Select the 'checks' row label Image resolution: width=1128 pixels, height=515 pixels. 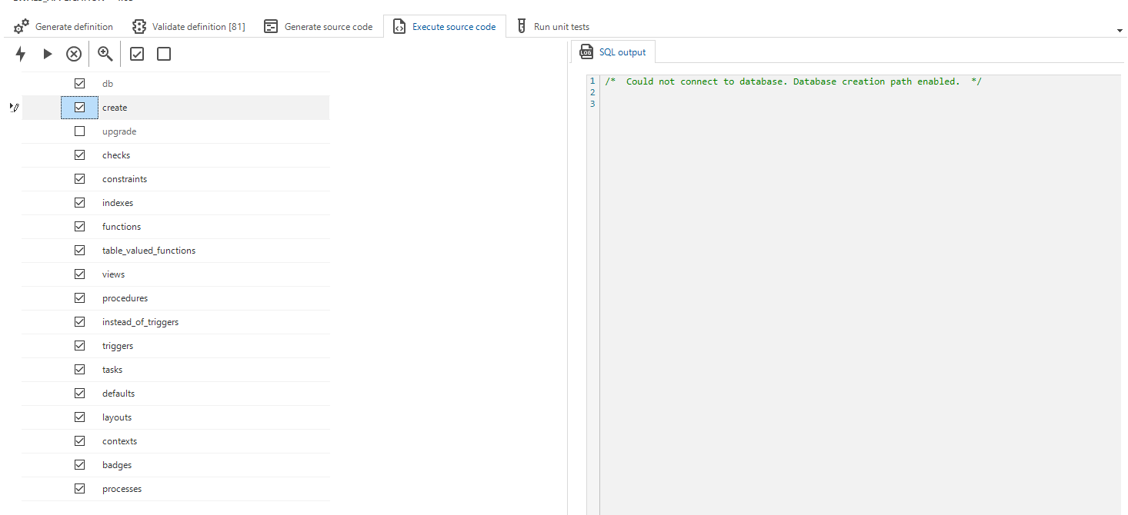(116, 155)
